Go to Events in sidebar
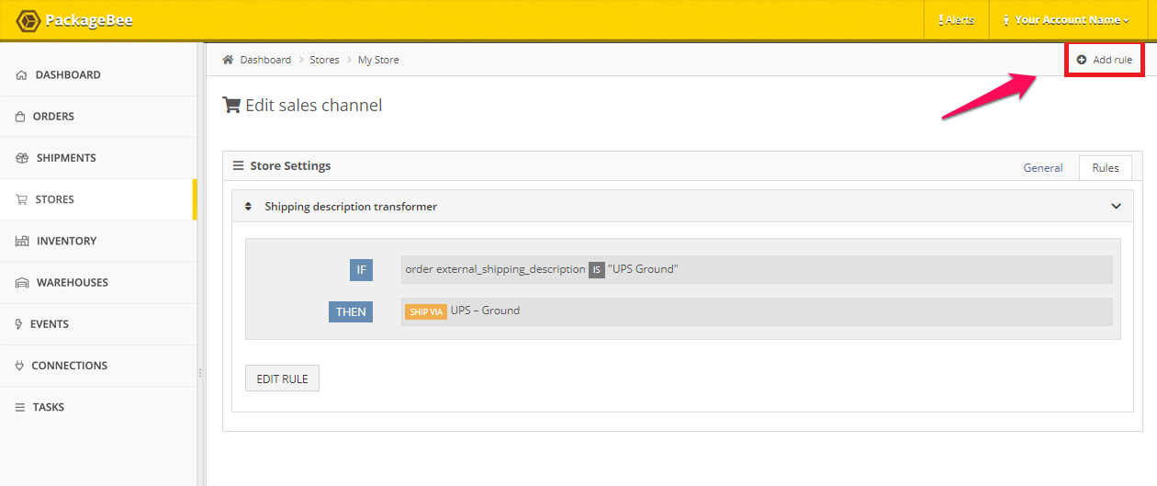The width and height of the screenshot is (1157, 486). (98, 323)
